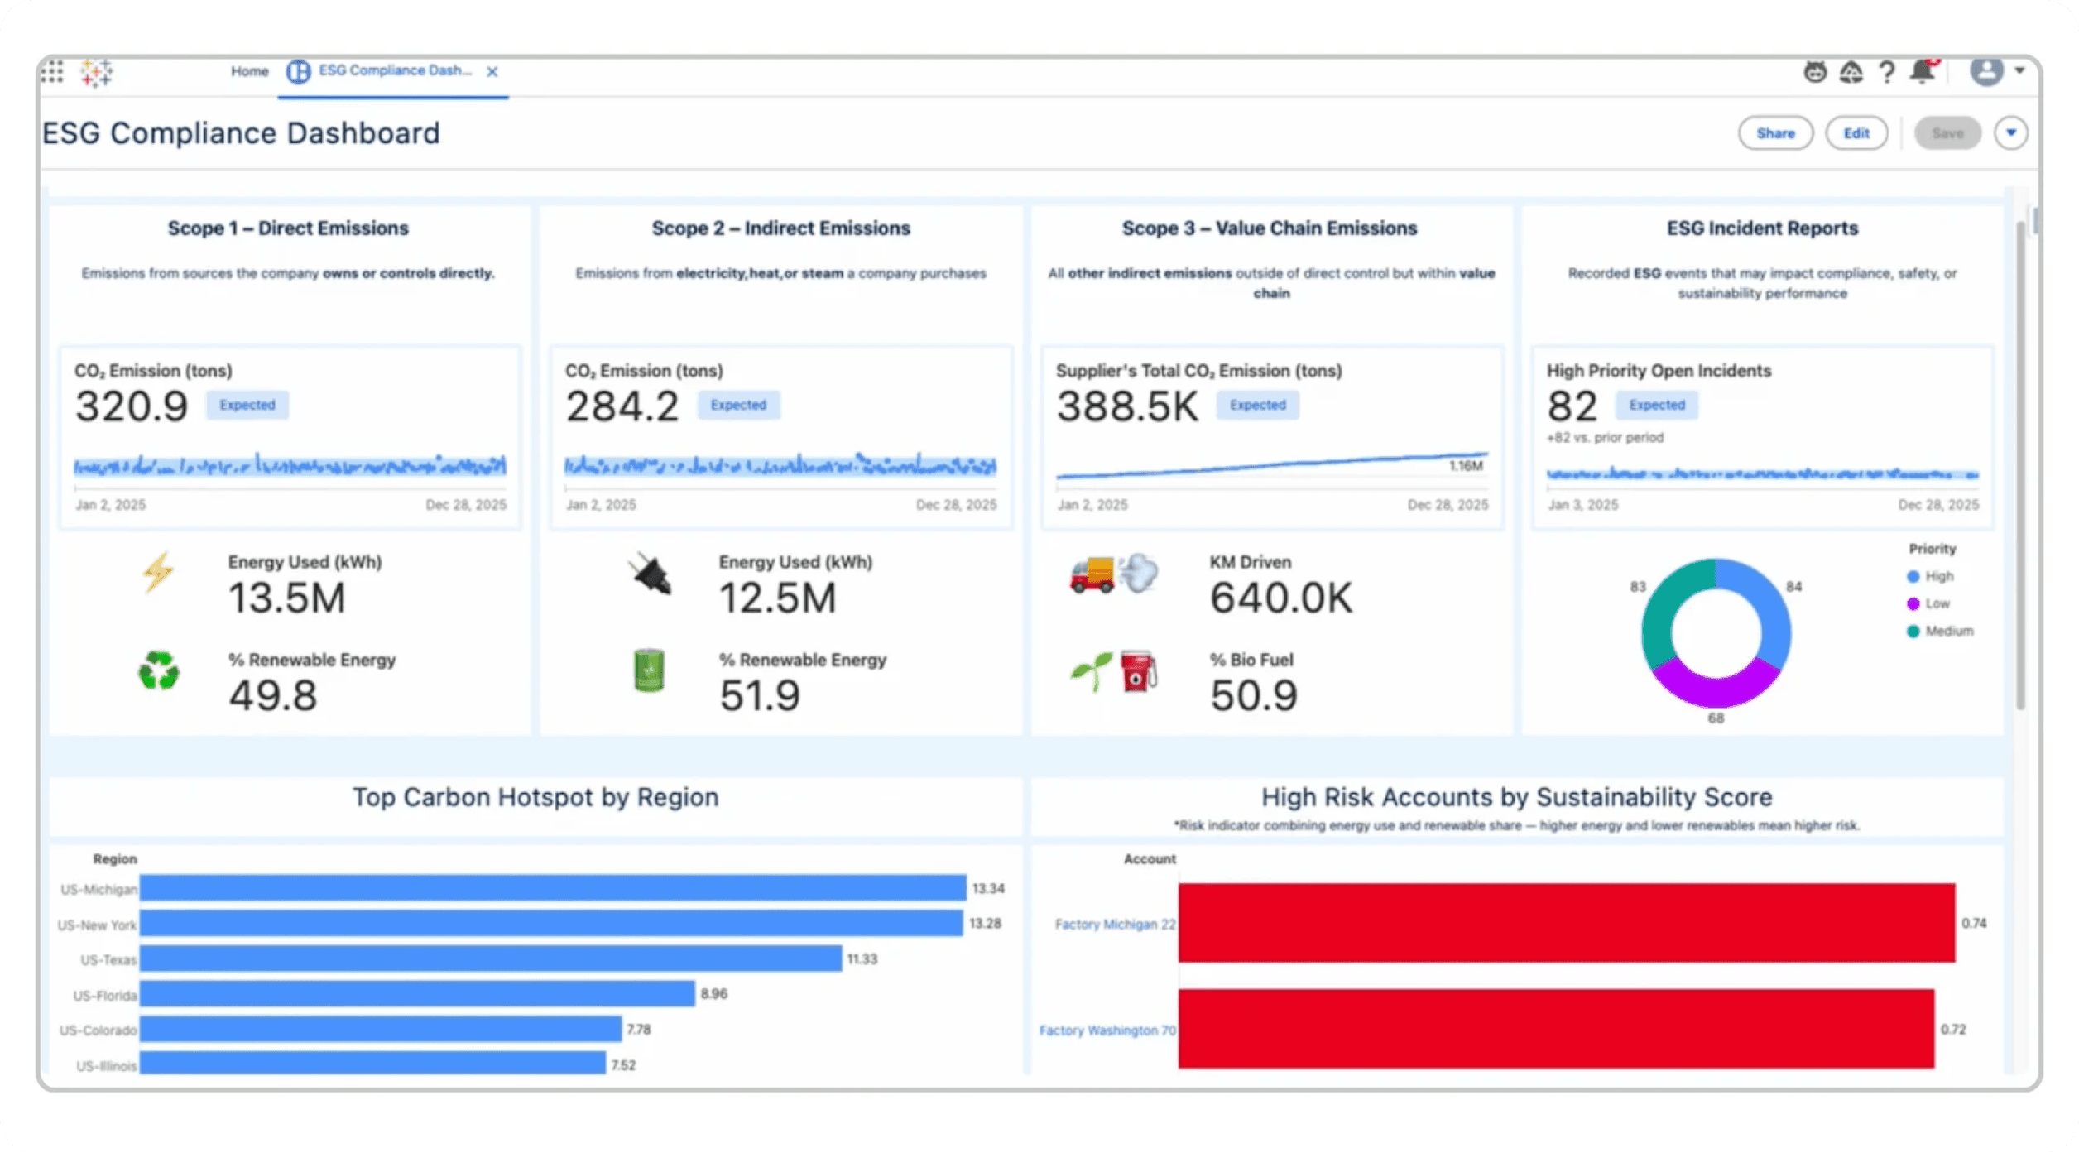Image resolution: width=2079 pixels, height=1153 pixels.
Task: Click the dashboard vertical scrollbar
Action: pyautogui.click(x=2020, y=464)
